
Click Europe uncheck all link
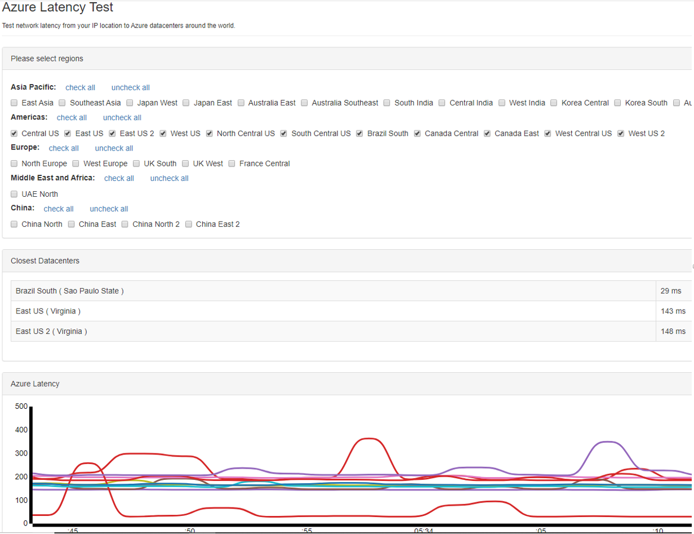(x=114, y=148)
